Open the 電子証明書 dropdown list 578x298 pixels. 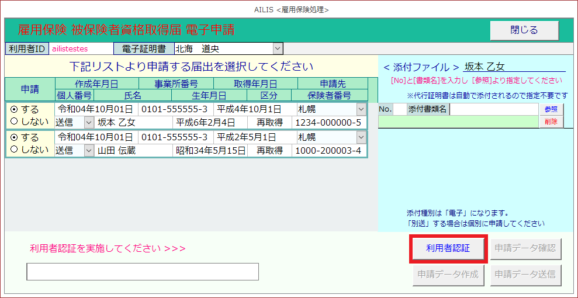pyautogui.click(x=277, y=48)
